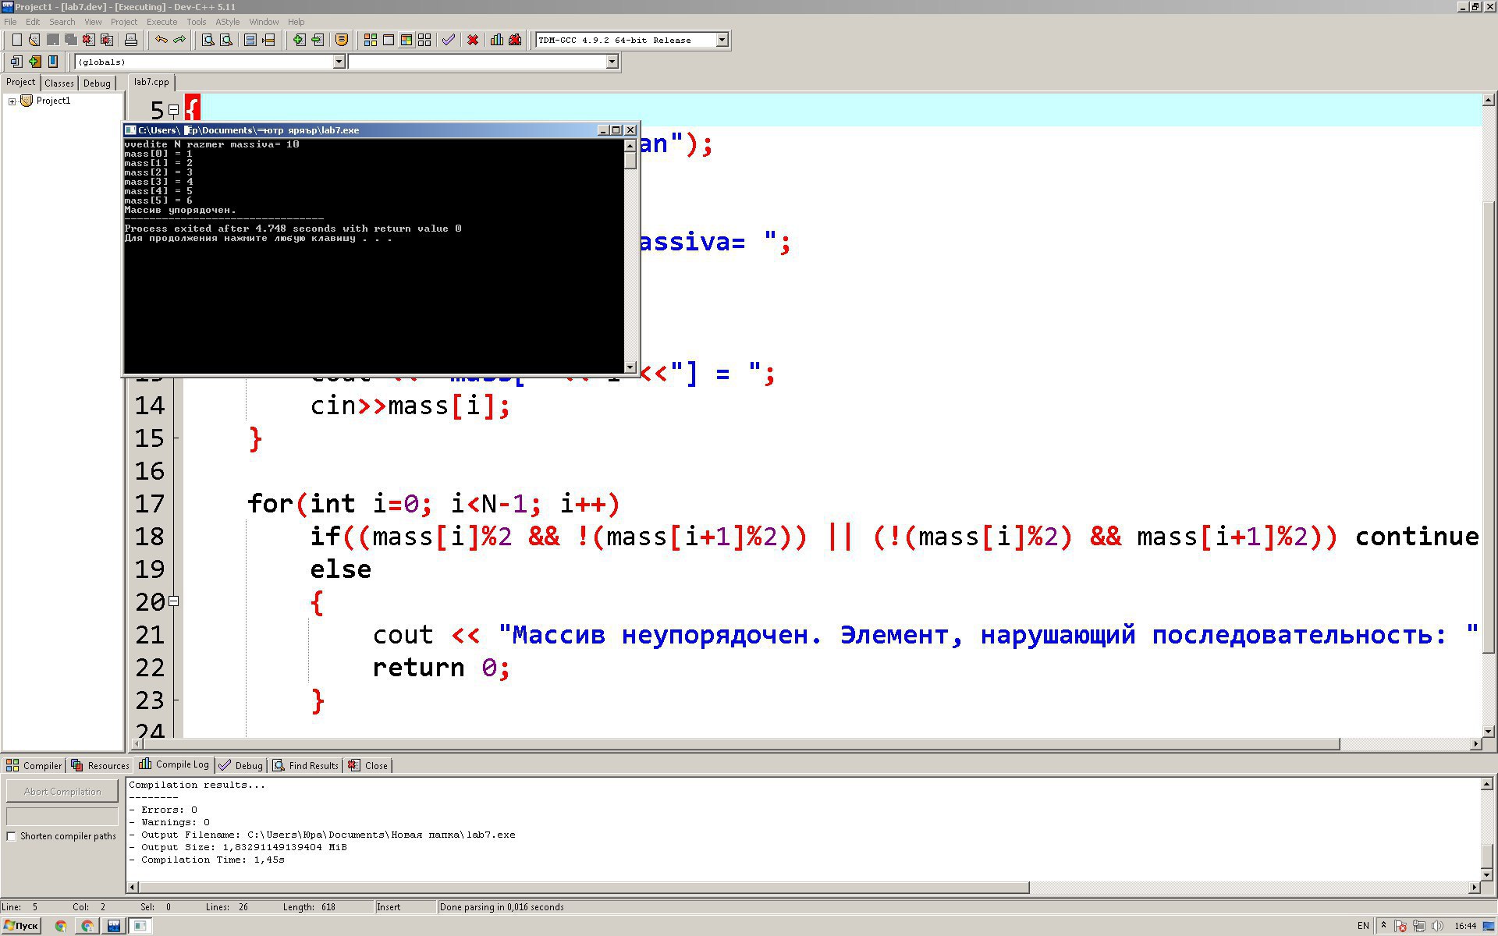Expand the Project1 tree node
This screenshot has height=936, width=1498.
12,101
